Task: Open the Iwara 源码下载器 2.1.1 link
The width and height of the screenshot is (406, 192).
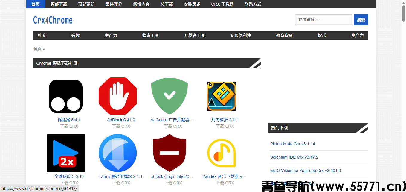Action: 121,176
